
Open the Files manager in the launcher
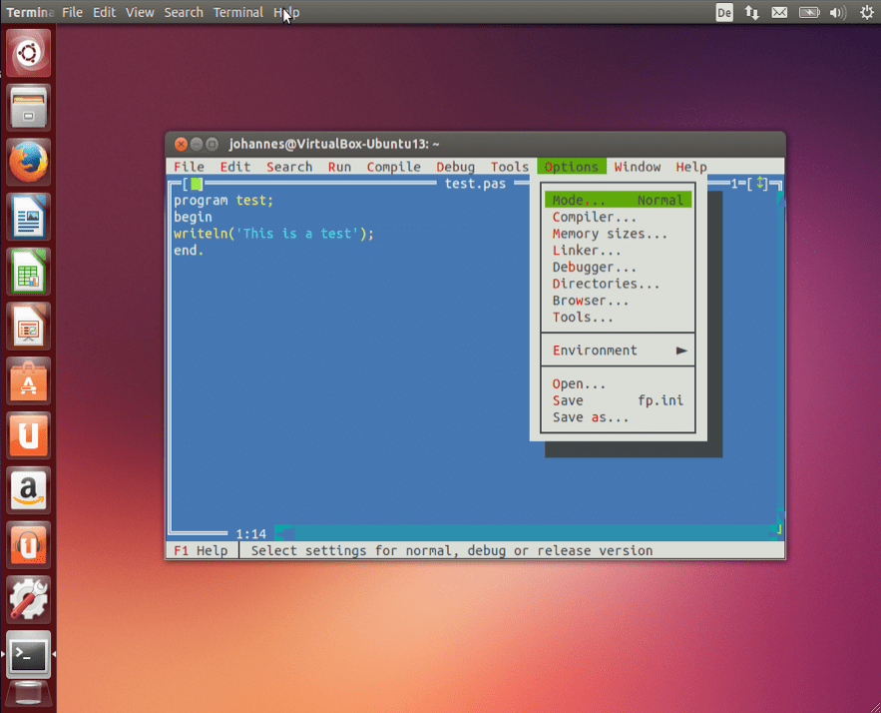(28, 108)
